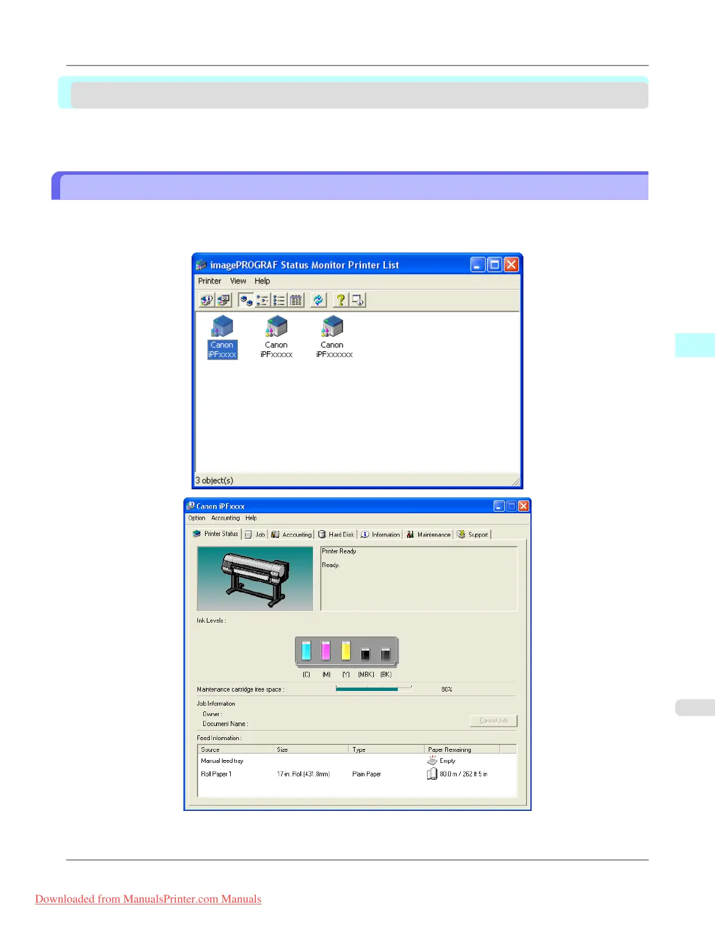This screenshot has height=926, width=715.
Task: Click the Paper Remaining column header
Action: [x=462, y=749]
